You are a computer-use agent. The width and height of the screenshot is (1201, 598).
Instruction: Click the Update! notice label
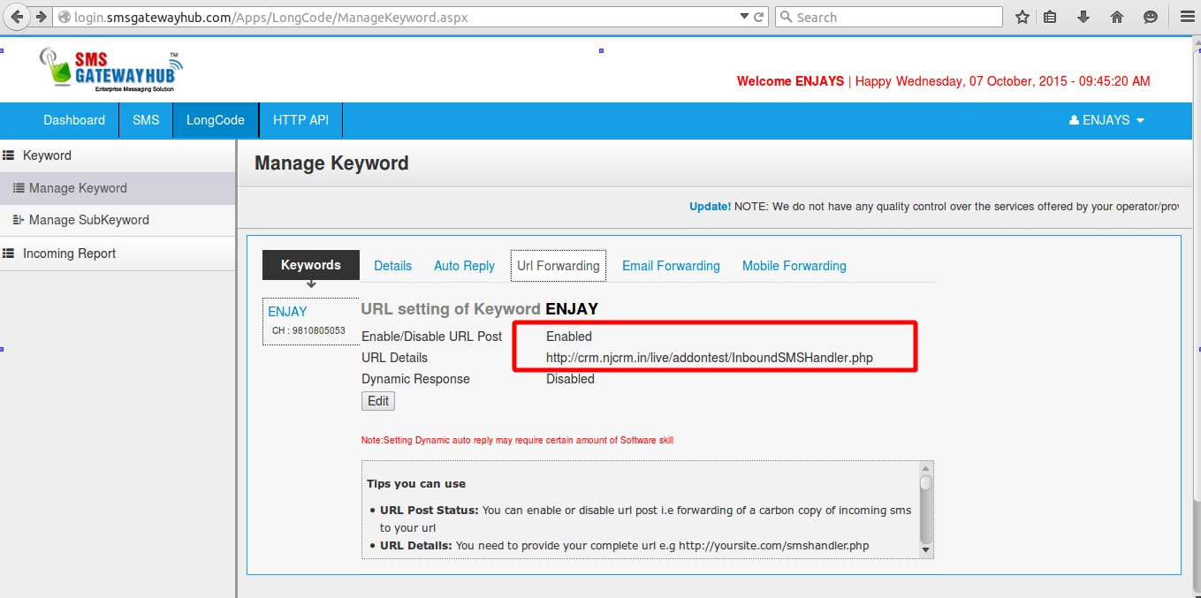coord(711,206)
